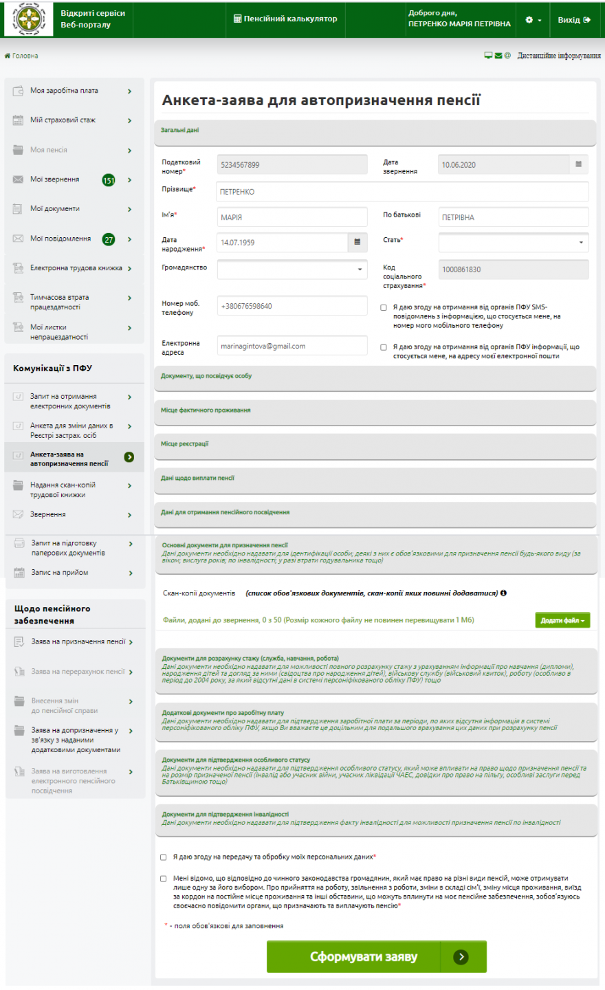The width and height of the screenshot is (605, 990).
Task: Open the Стать dropdown
Action: coord(513,242)
